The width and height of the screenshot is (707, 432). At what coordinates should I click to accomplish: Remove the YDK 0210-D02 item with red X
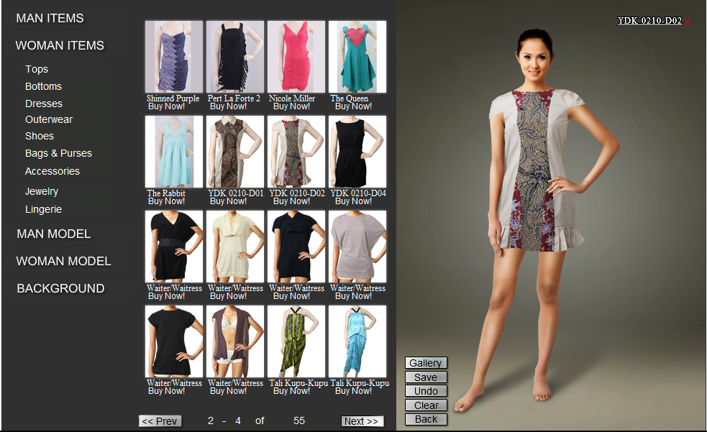(x=688, y=22)
